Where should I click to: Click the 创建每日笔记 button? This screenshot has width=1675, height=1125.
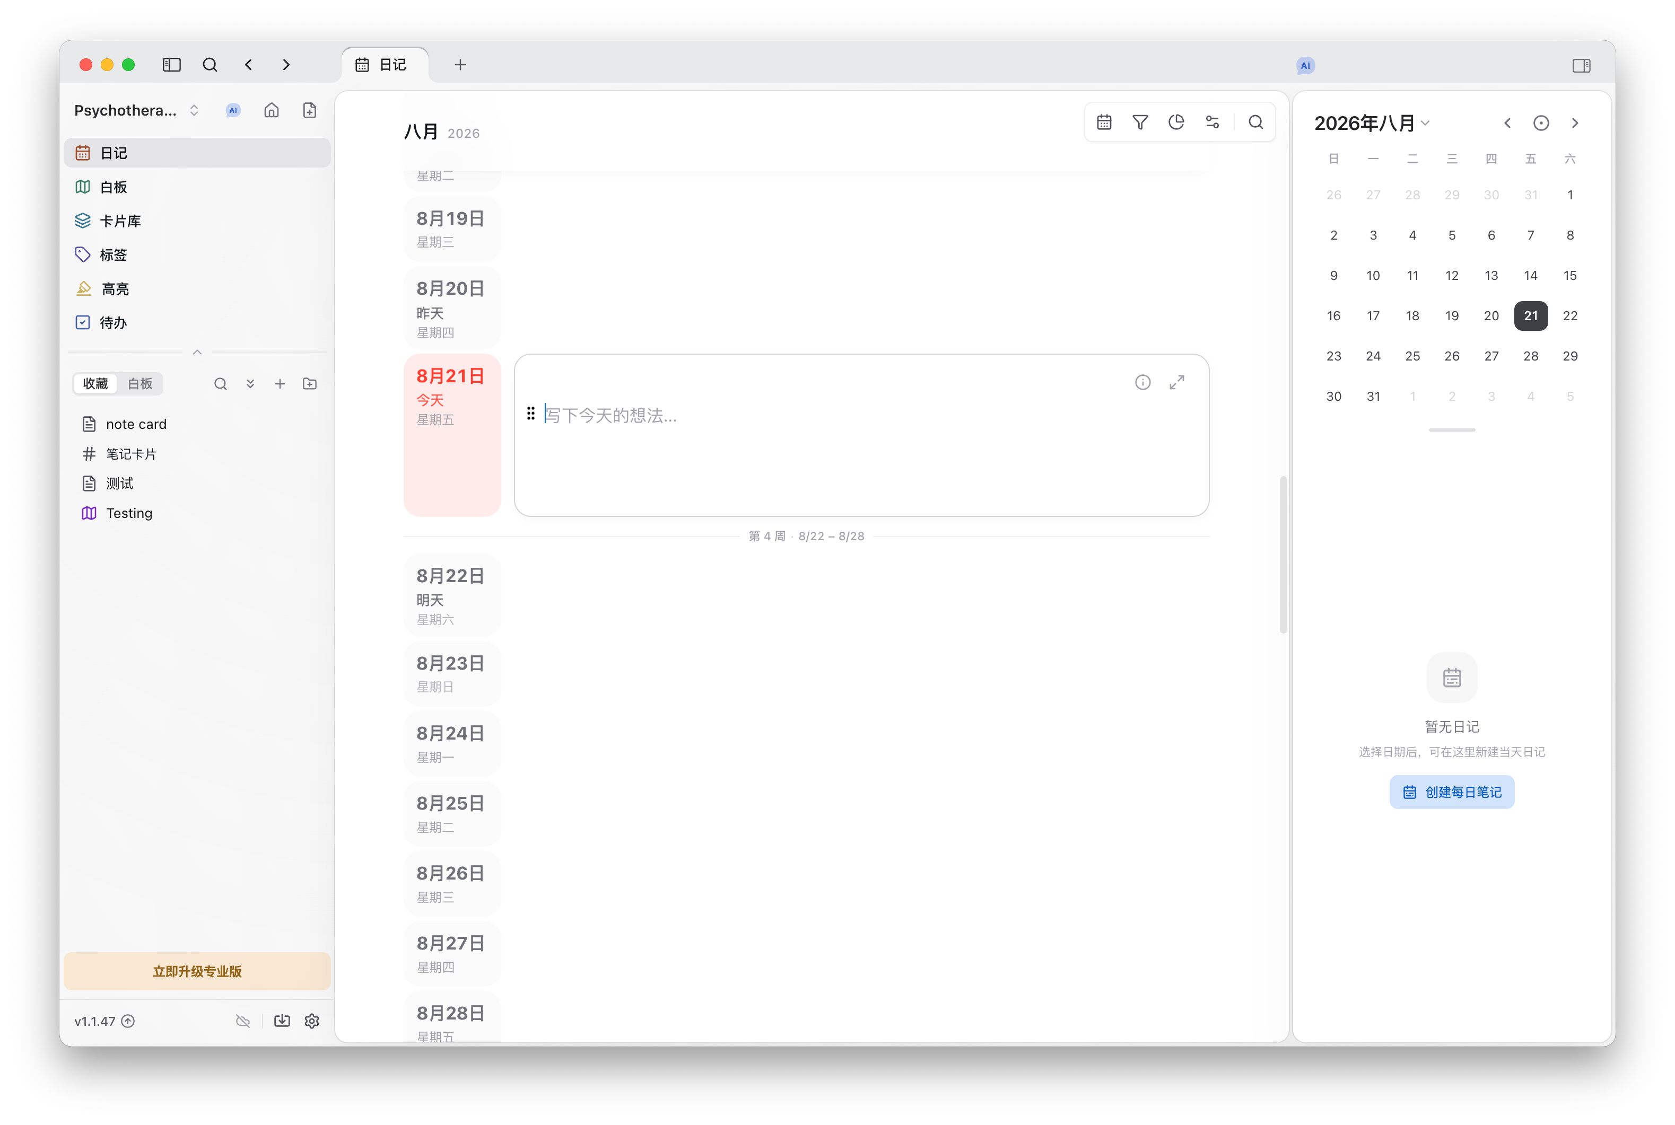(1451, 792)
